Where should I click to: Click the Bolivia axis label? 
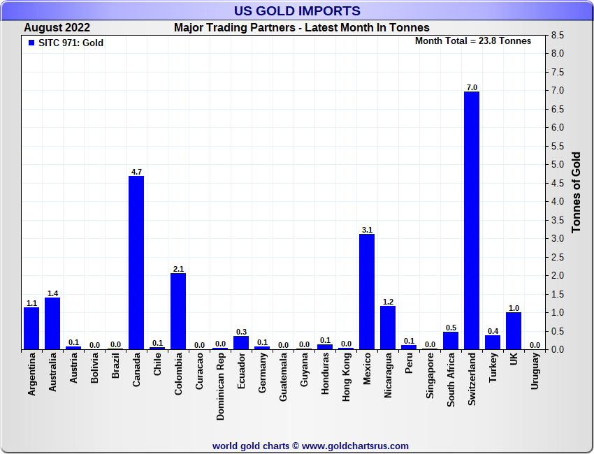coord(94,367)
